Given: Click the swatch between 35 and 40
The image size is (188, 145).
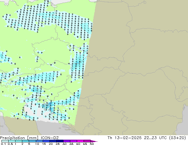Looking at the screenshot, I should [73, 141].
